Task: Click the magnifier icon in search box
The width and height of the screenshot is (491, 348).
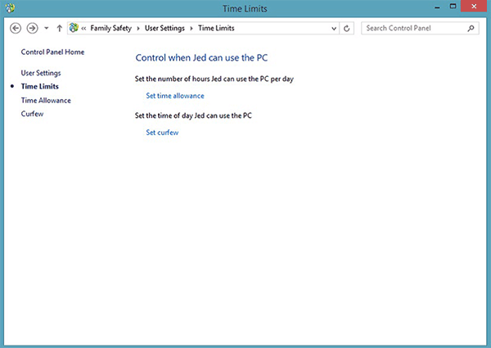Action: pos(471,28)
